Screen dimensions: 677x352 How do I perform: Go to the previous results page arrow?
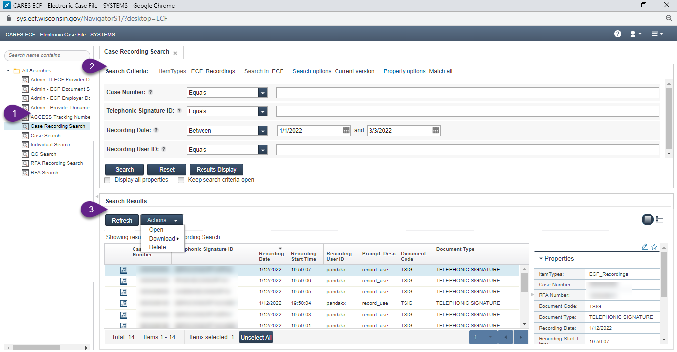[x=505, y=337]
